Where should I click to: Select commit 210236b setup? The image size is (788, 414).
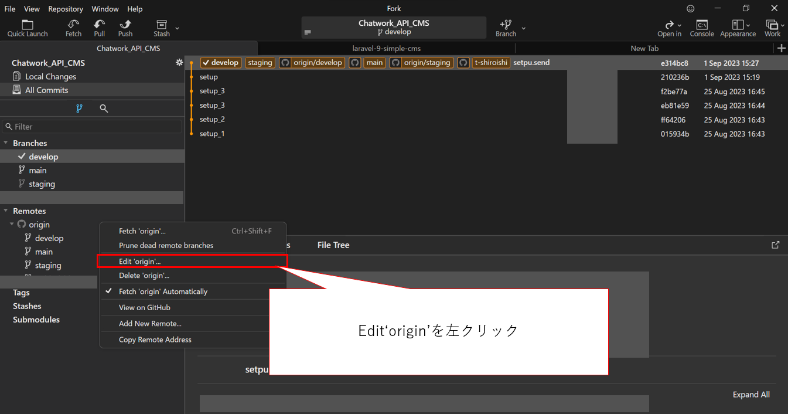pyautogui.click(x=486, y=77)
